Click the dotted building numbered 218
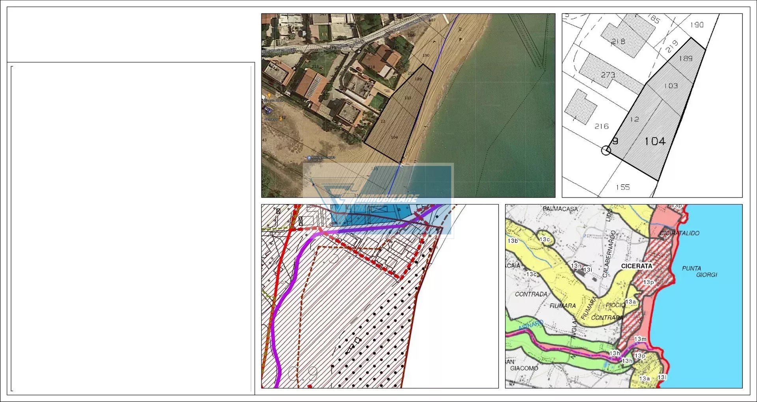Image resolution: width=757 pixels, height=402 pixels. pyautogui.click(x=618, y=41)
